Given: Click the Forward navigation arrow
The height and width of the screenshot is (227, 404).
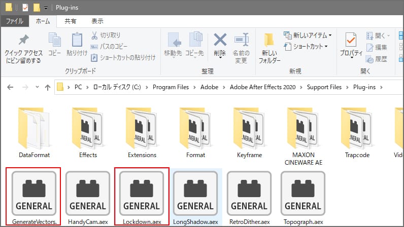Looking at the screenshot, I should pos(25,87).
